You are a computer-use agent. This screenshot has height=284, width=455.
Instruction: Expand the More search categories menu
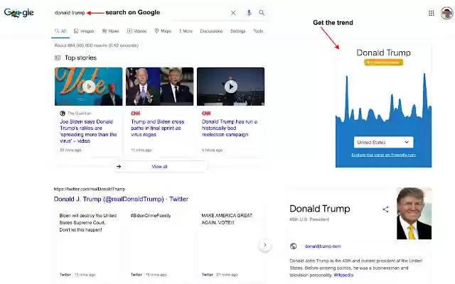[186, 31]
